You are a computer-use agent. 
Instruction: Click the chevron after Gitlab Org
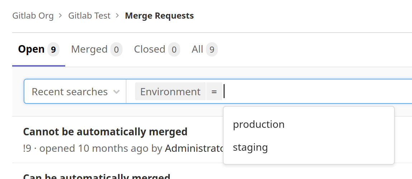[x=61, y=16]
